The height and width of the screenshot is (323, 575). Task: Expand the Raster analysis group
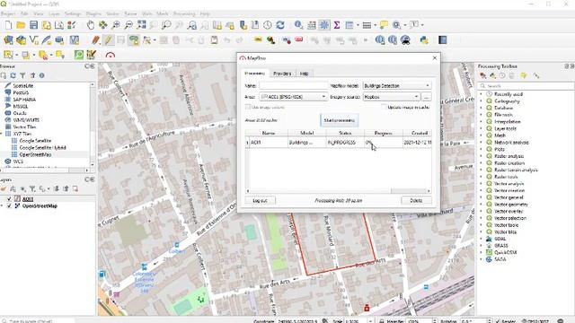(x=482, y=156)
